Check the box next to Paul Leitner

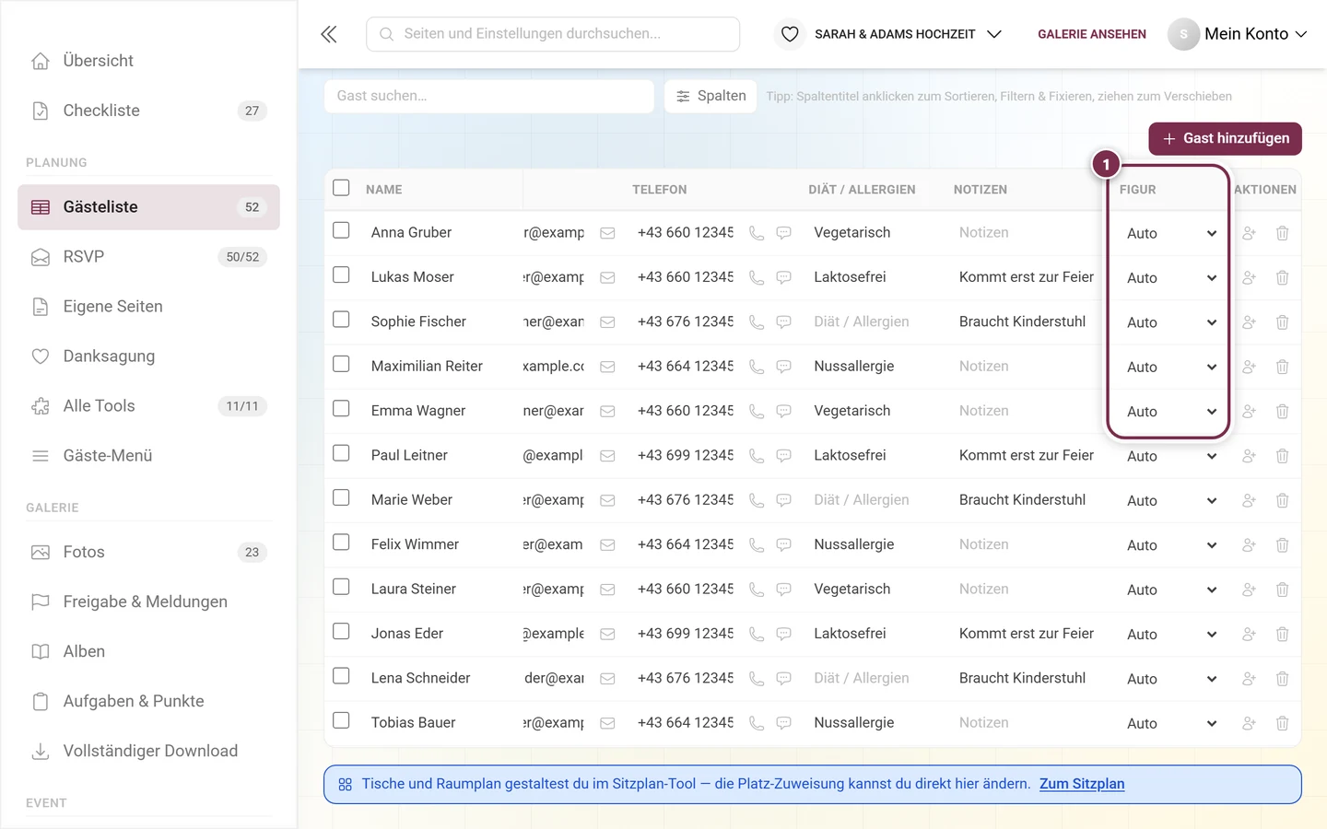pos(341,453)
